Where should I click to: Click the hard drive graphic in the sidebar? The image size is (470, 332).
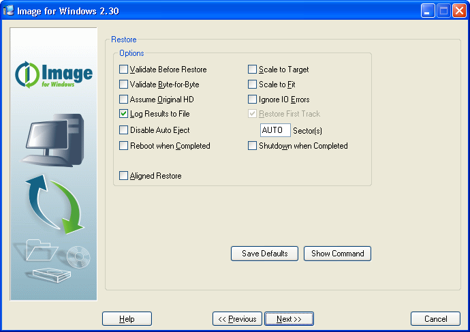pyautogui.click(x=52, y=275)
